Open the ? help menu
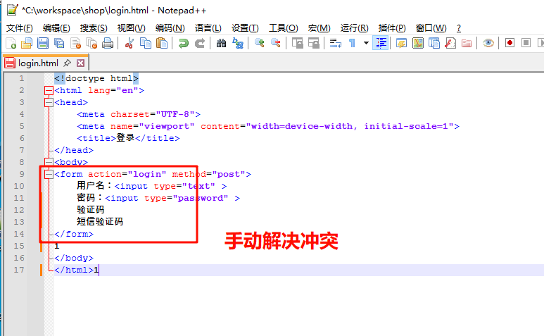Viewport: 544px width, 336px height. [459, 28]
